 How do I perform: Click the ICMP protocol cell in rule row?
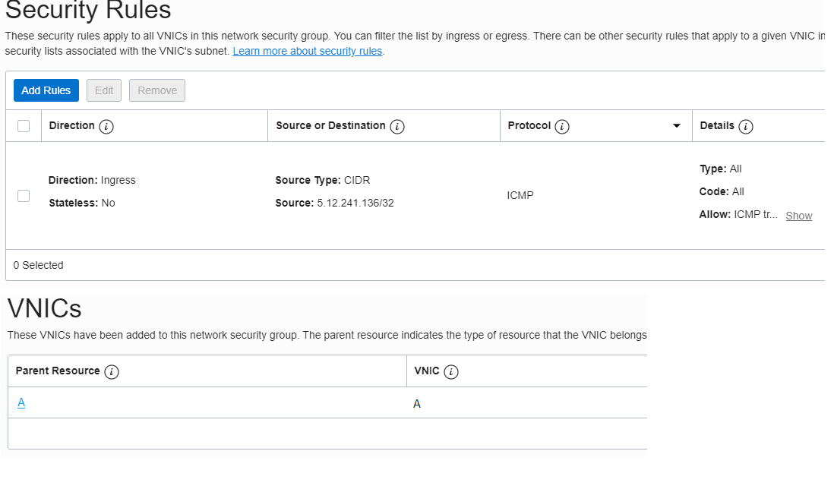click(x=520, y=195)
